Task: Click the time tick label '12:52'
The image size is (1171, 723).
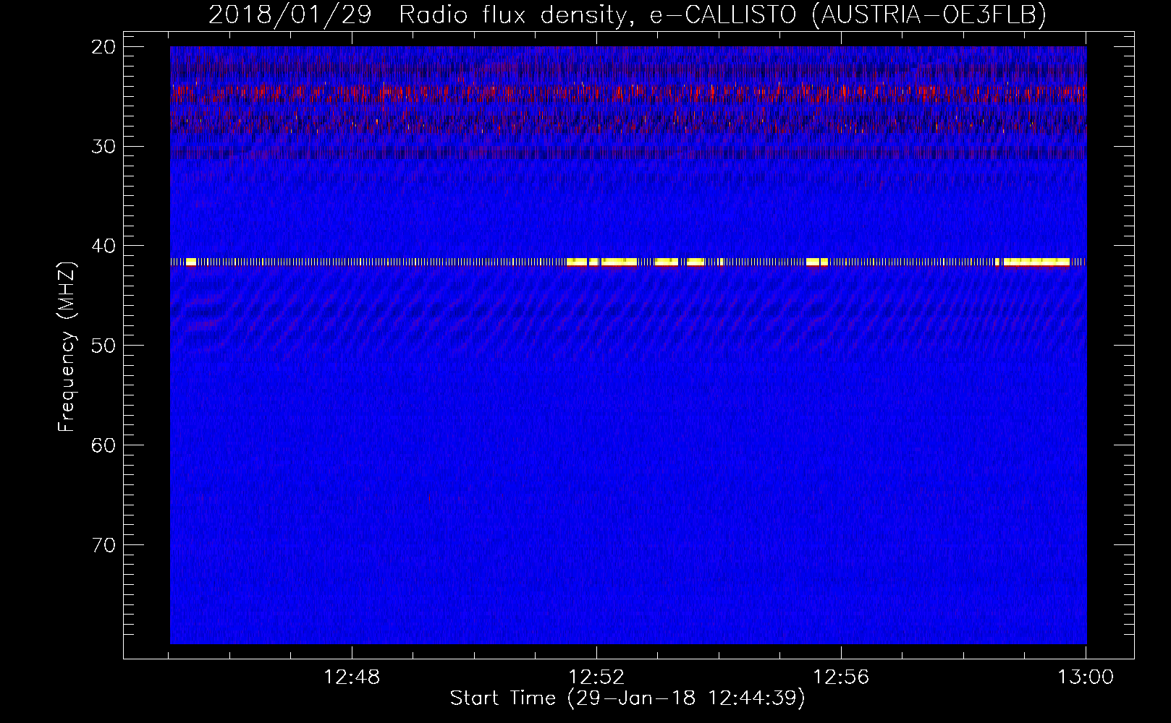Action: (596, 677)
